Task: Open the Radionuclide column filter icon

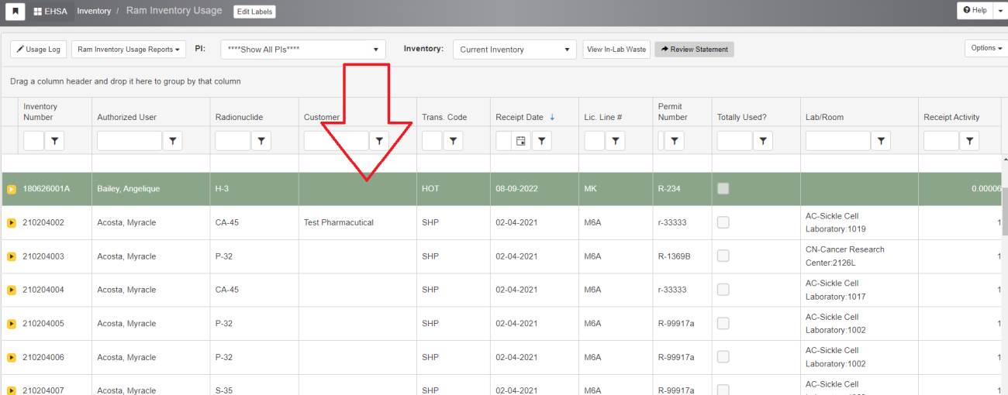Action: (261, 141)
